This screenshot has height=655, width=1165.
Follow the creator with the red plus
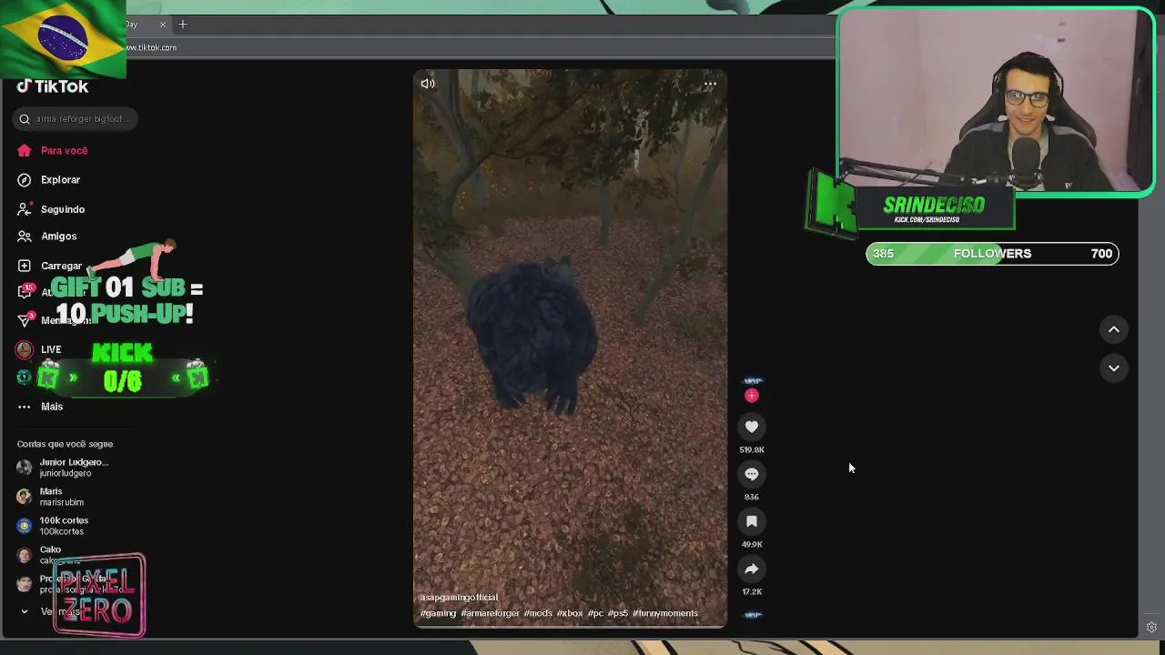[752, 396]
